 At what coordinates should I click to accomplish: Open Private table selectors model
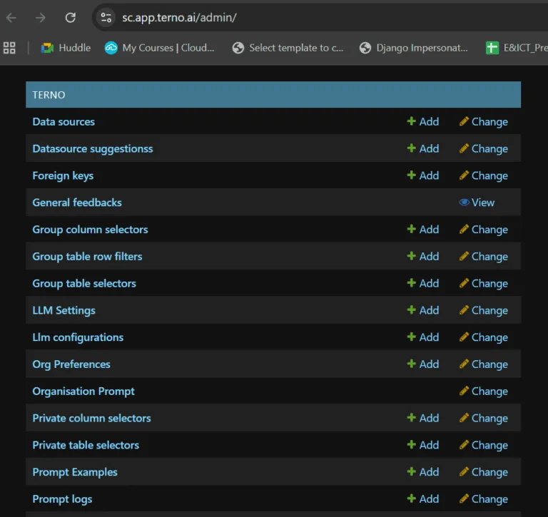[x=86, y=445]
